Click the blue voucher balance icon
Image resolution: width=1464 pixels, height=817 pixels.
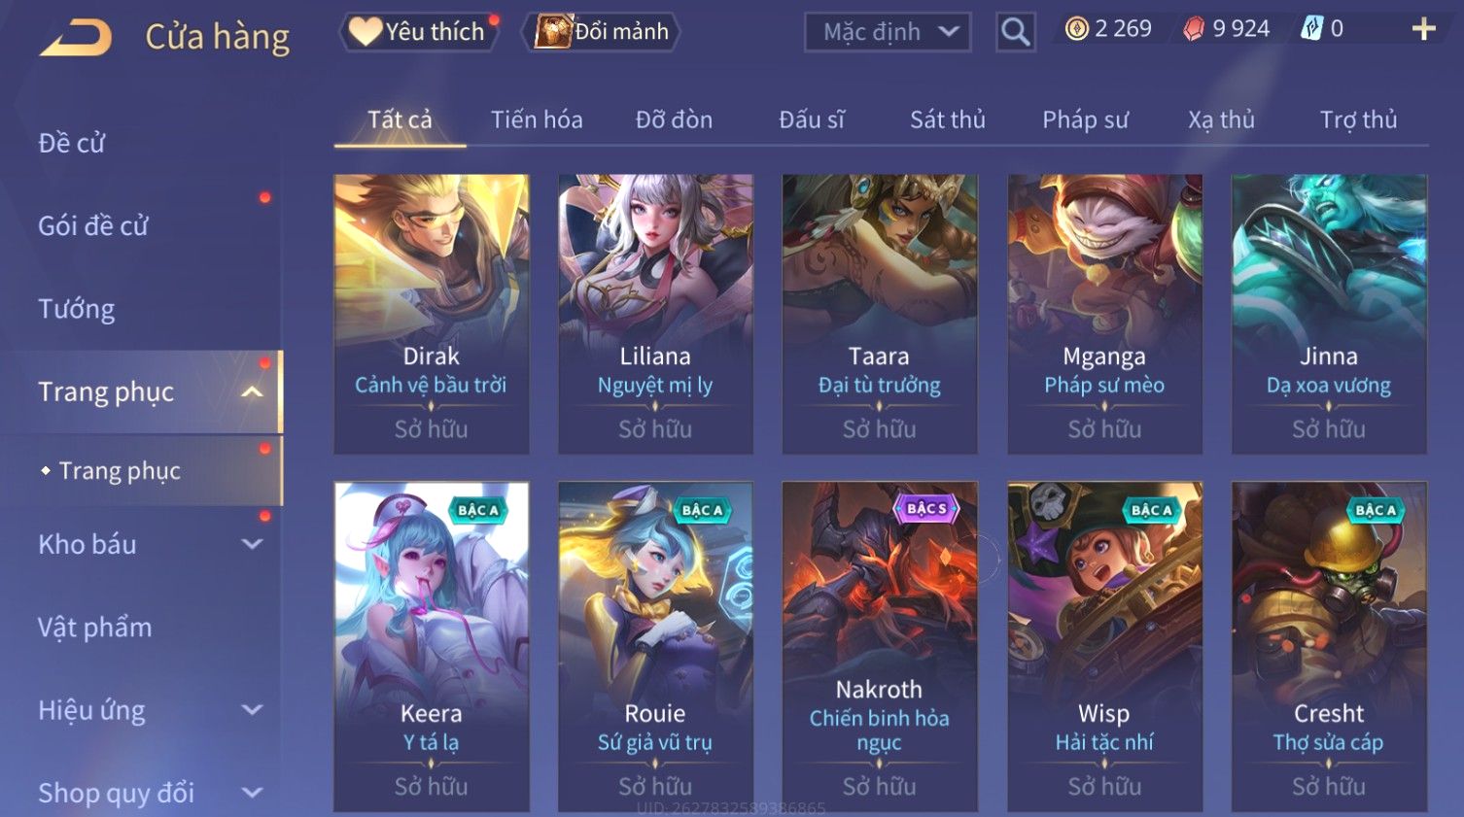[x=1311, y=29]
